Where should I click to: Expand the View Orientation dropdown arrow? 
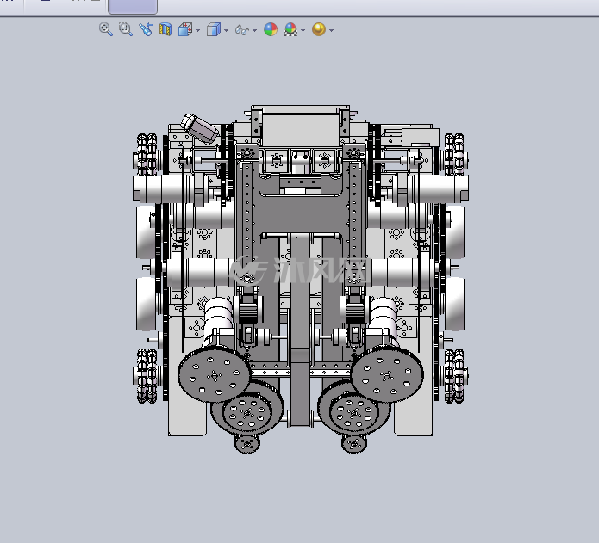(x=198, y=30)
